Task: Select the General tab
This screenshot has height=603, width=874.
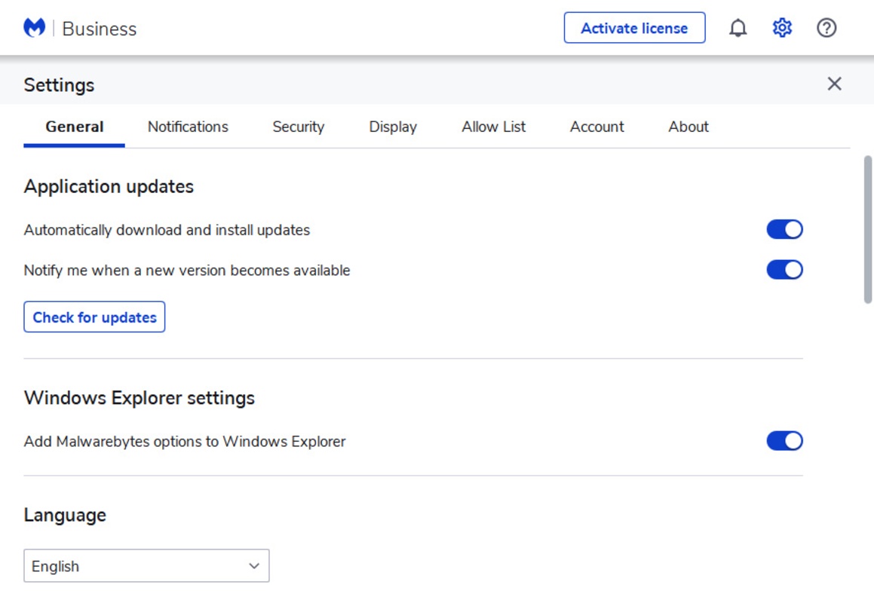Action: pos(75,127)
